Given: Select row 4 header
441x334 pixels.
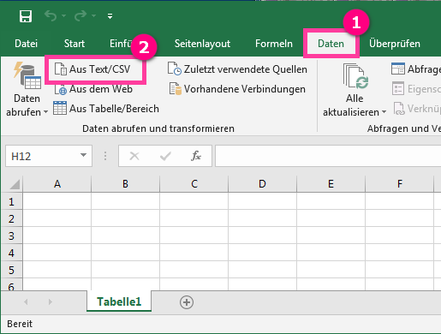Looking at the screenshot, I should click(x=12, y=253).
